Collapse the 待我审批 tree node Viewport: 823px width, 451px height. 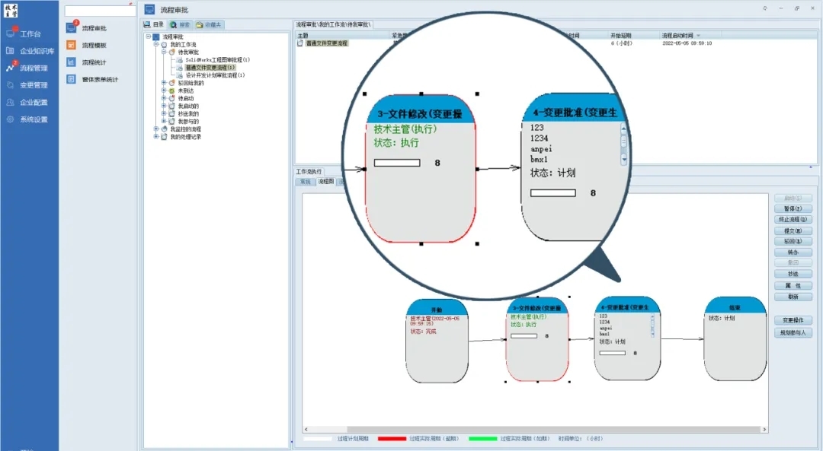164,52
